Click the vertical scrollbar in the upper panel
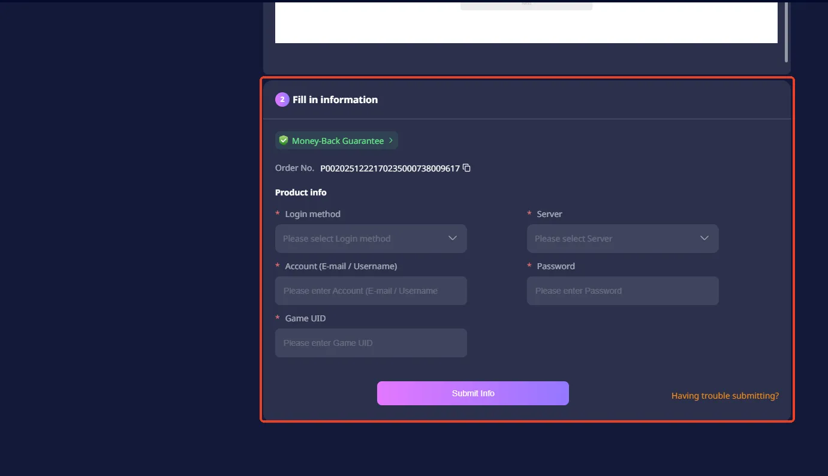The width and height of the screenshot is (828, 476). (x=786, y=30)
